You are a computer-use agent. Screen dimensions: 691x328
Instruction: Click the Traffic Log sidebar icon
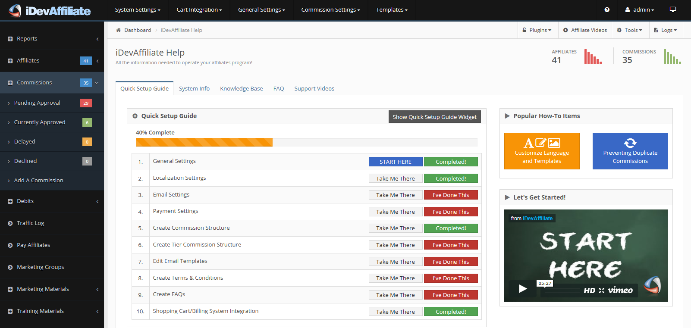tap(10, 223)
